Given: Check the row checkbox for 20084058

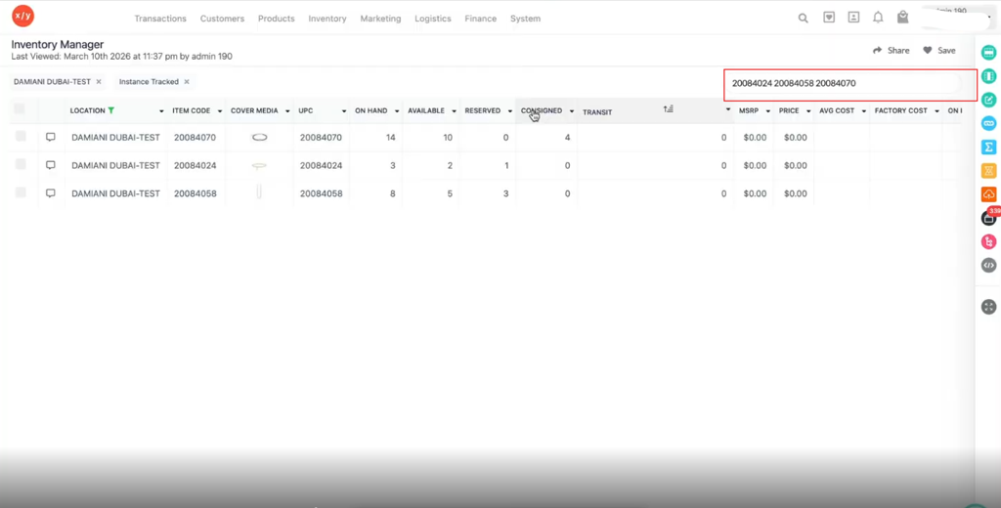Looking at the screenshot, I should click(22, 192).
